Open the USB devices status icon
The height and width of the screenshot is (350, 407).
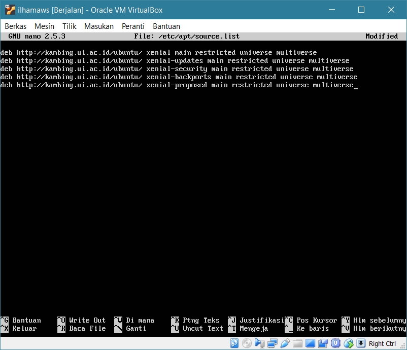(x=285, y=343)
